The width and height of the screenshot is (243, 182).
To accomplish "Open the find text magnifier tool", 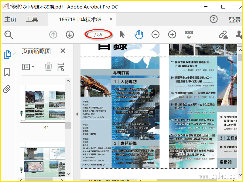I will pyautogui.click(x=9, y=35).
